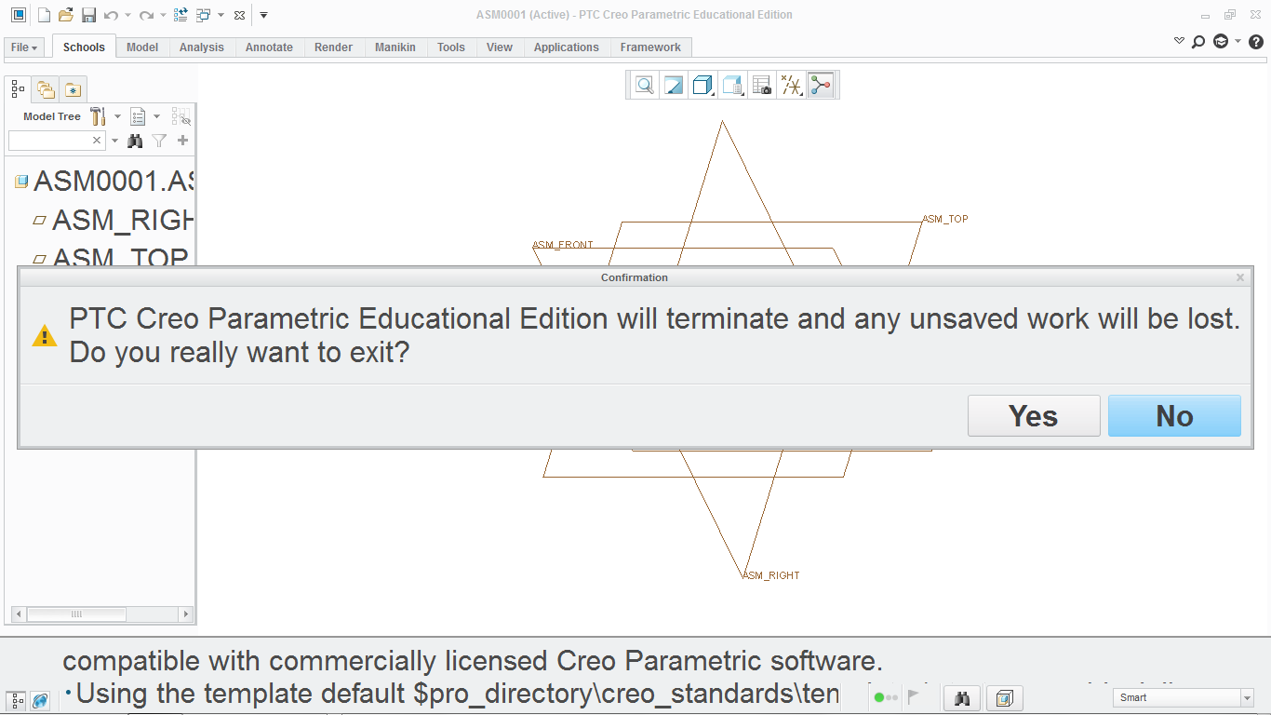Open the Smart selection filter dropdown

point(1247,697)
